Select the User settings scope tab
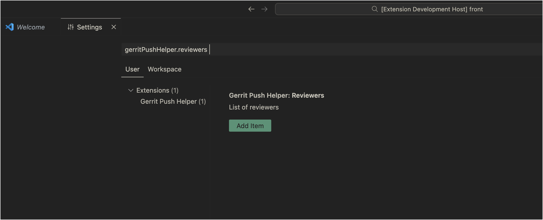The image size is (543, 220). pyautogui.click(x=132, y=69)
